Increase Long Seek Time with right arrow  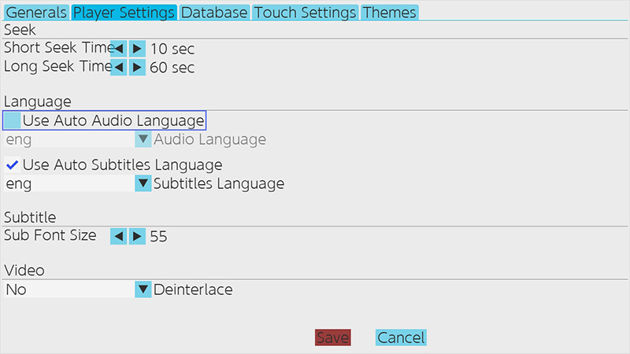[x=137, y=67]
